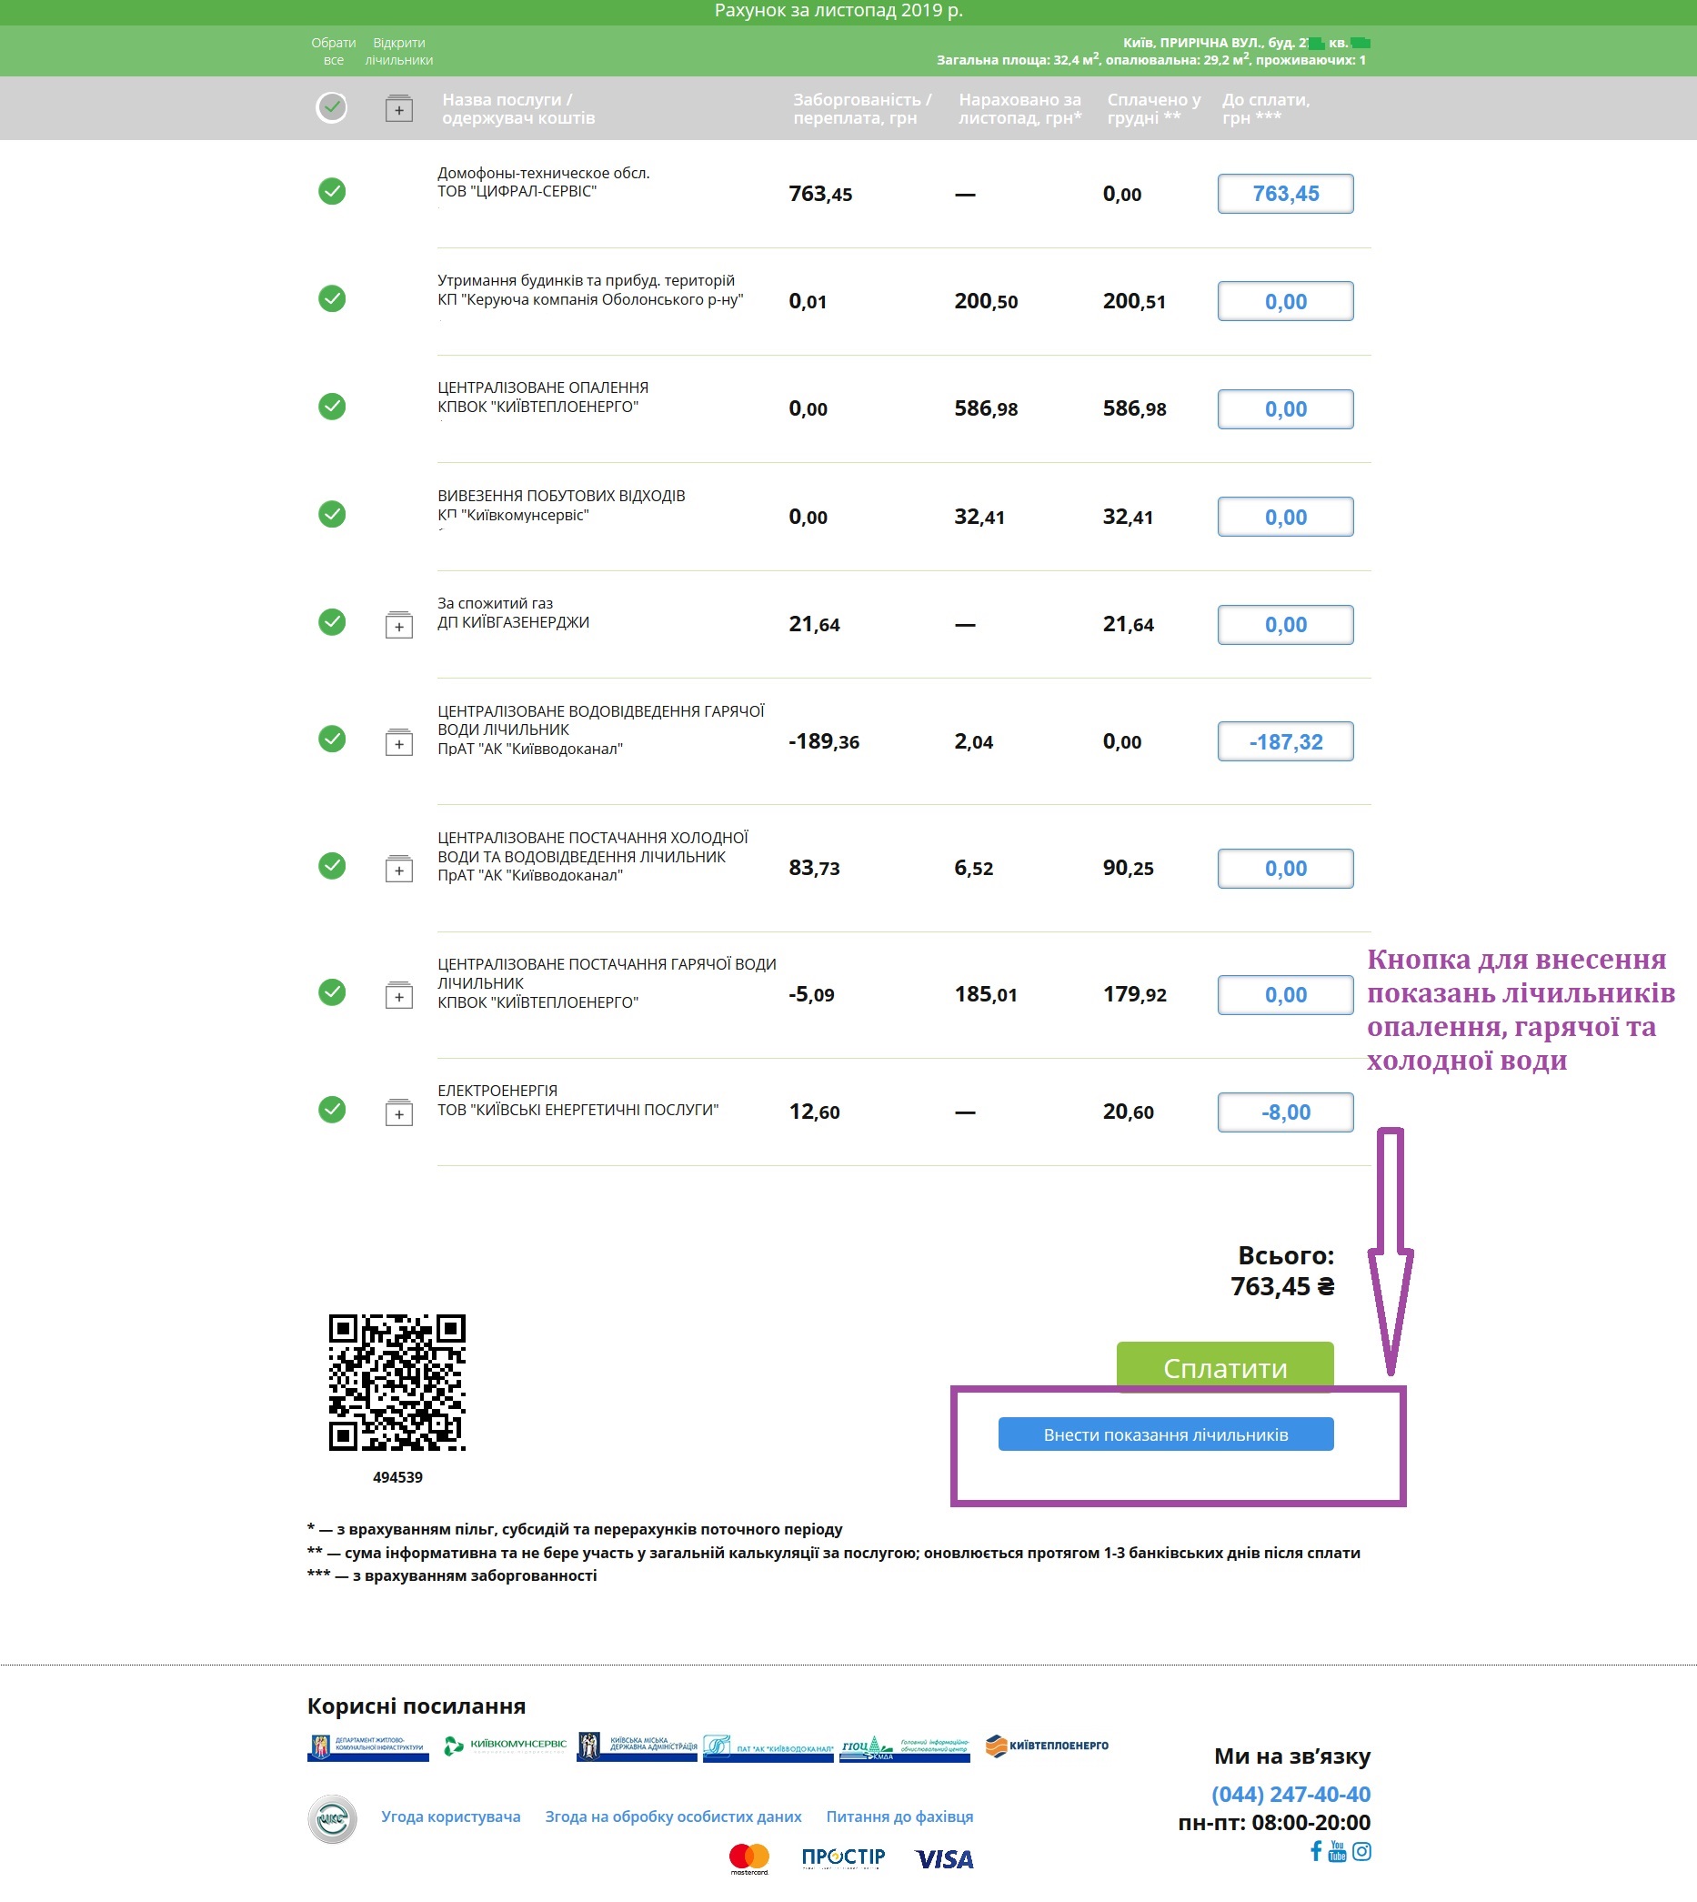Click the Київтеплоенерго logo link

(1047, 1746)
